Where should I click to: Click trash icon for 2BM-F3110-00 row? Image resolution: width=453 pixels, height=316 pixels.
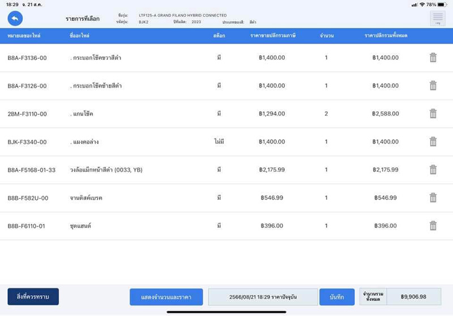(x=433, y=114)
